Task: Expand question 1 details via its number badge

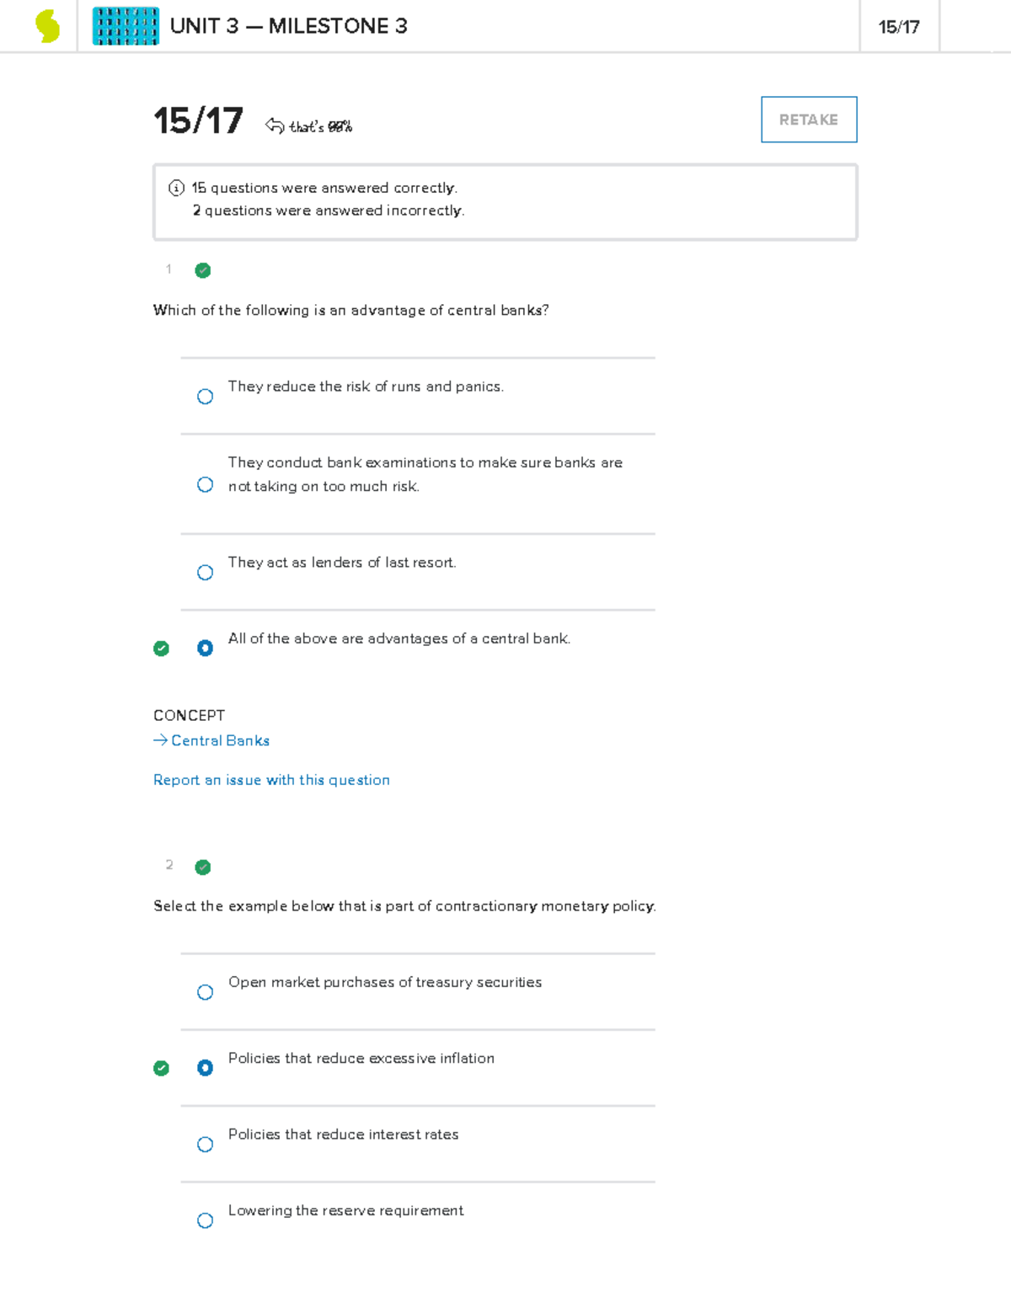Action: point(168,270)
